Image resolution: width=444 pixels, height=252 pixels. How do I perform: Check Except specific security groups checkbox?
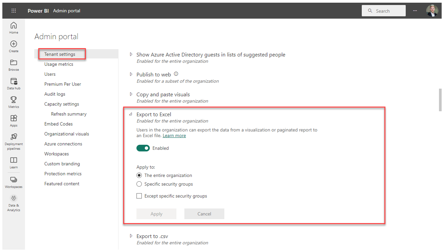tap(139, 196)
